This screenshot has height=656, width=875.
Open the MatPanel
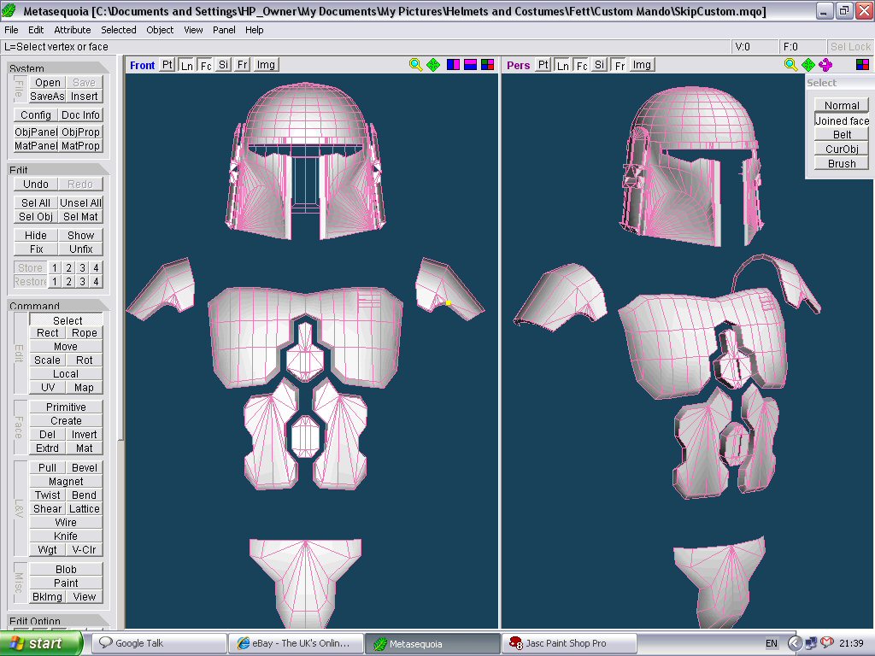coord(36,146)
